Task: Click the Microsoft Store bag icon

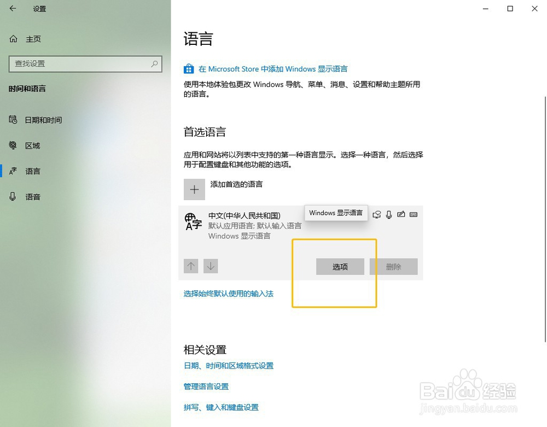Action: pos(189,69)
